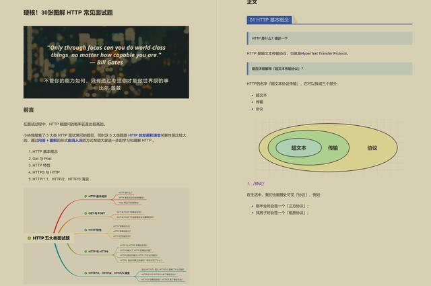The image size is (431, 286).
Task: Click the quote block "HTTP 是什么？描述一下"
Action: click(329, 38)
